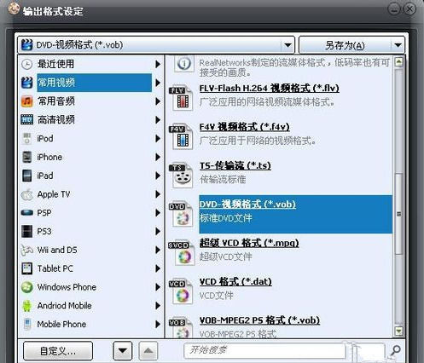Click the SVCD format disc icon
The height and width of the screenshot is (363, 424).
click(182, 253)
